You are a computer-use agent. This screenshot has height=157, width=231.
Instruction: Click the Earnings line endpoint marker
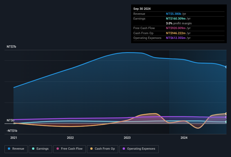(x=226, y=122)
